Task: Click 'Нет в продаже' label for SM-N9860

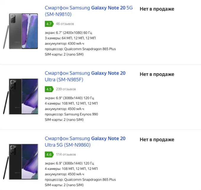Action: (157, 140)
